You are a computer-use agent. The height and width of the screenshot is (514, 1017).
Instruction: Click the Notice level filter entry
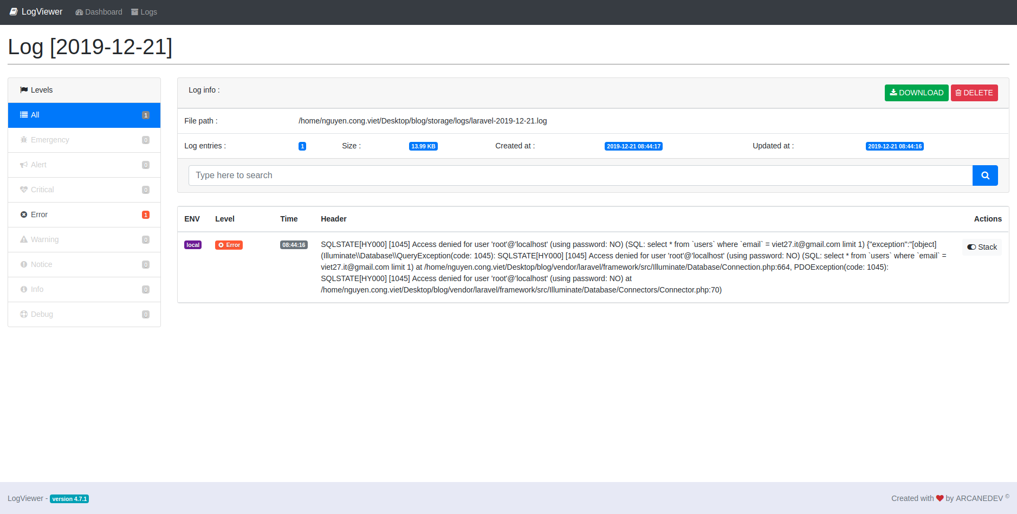click(41, 264)
